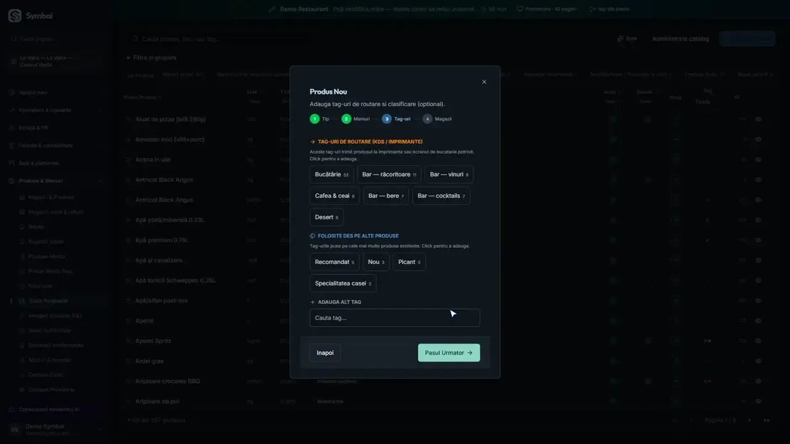The image size is (790, 444).
Task: Open the Demo Symbai account menu
Action: click(56, 429)
